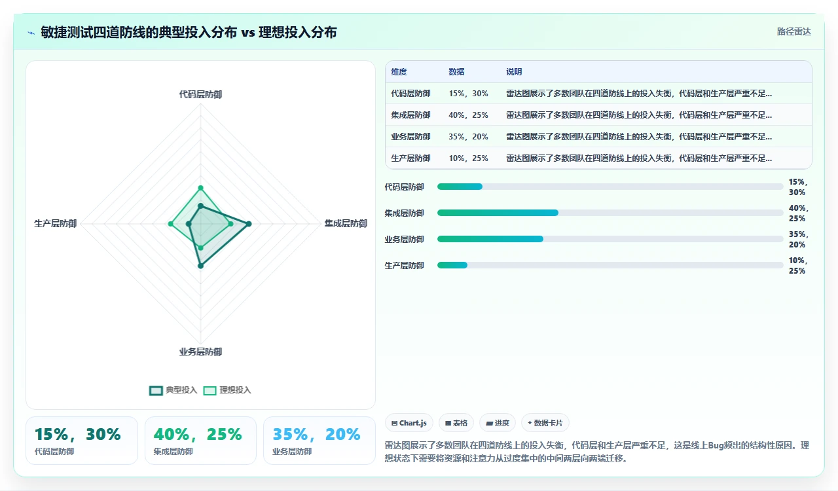This screenshot has width=838, height=491.
Task: Select the 数据卡片 chip
Action: [x=546, y=423]
